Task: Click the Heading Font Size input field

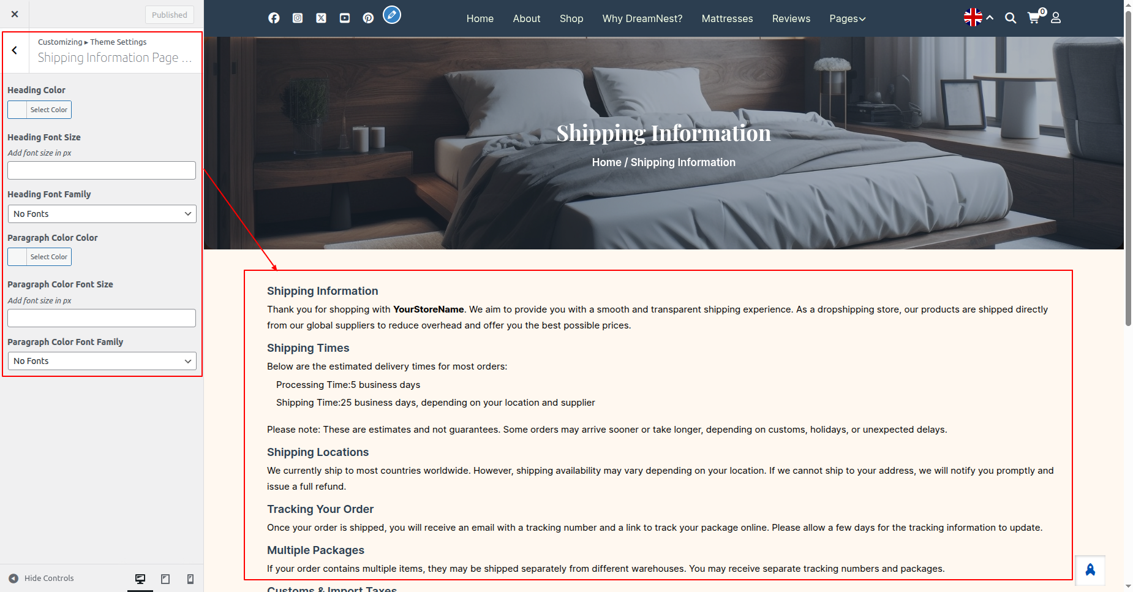Action: pos(102,170)
